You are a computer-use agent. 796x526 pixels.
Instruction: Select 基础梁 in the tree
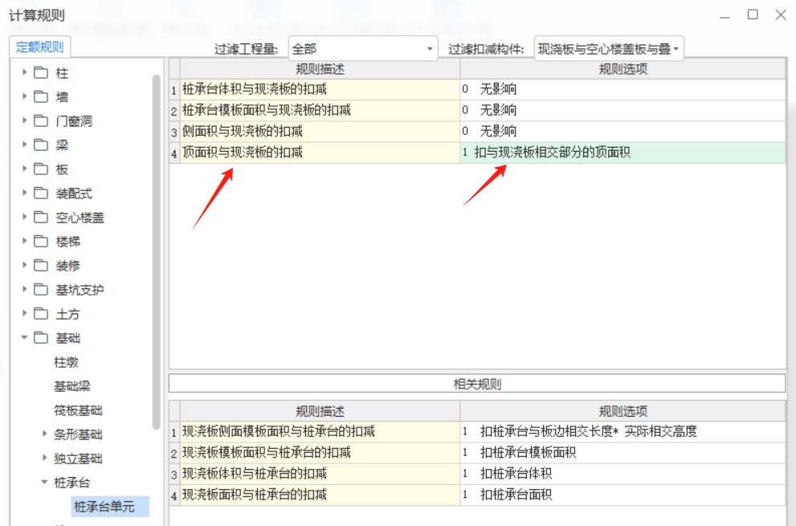coord(72,386)
